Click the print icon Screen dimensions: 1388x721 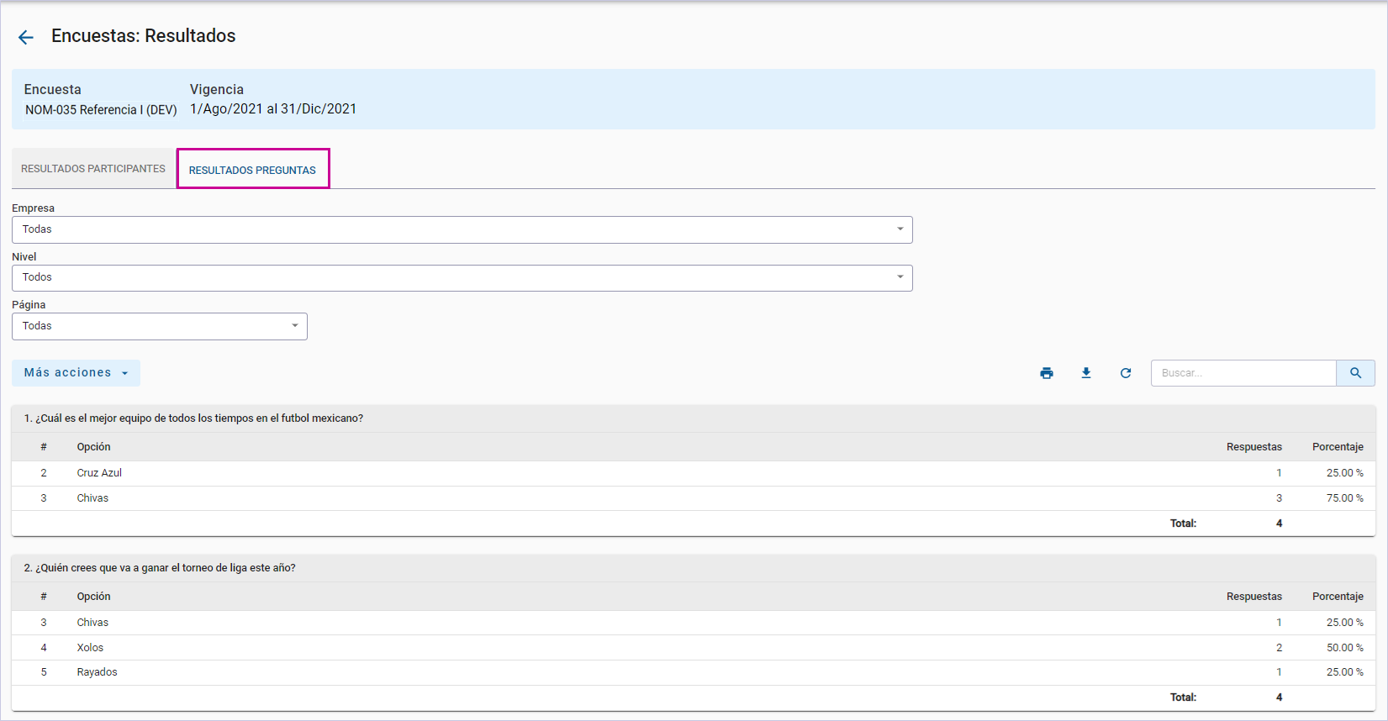(x=1047, y=373)
